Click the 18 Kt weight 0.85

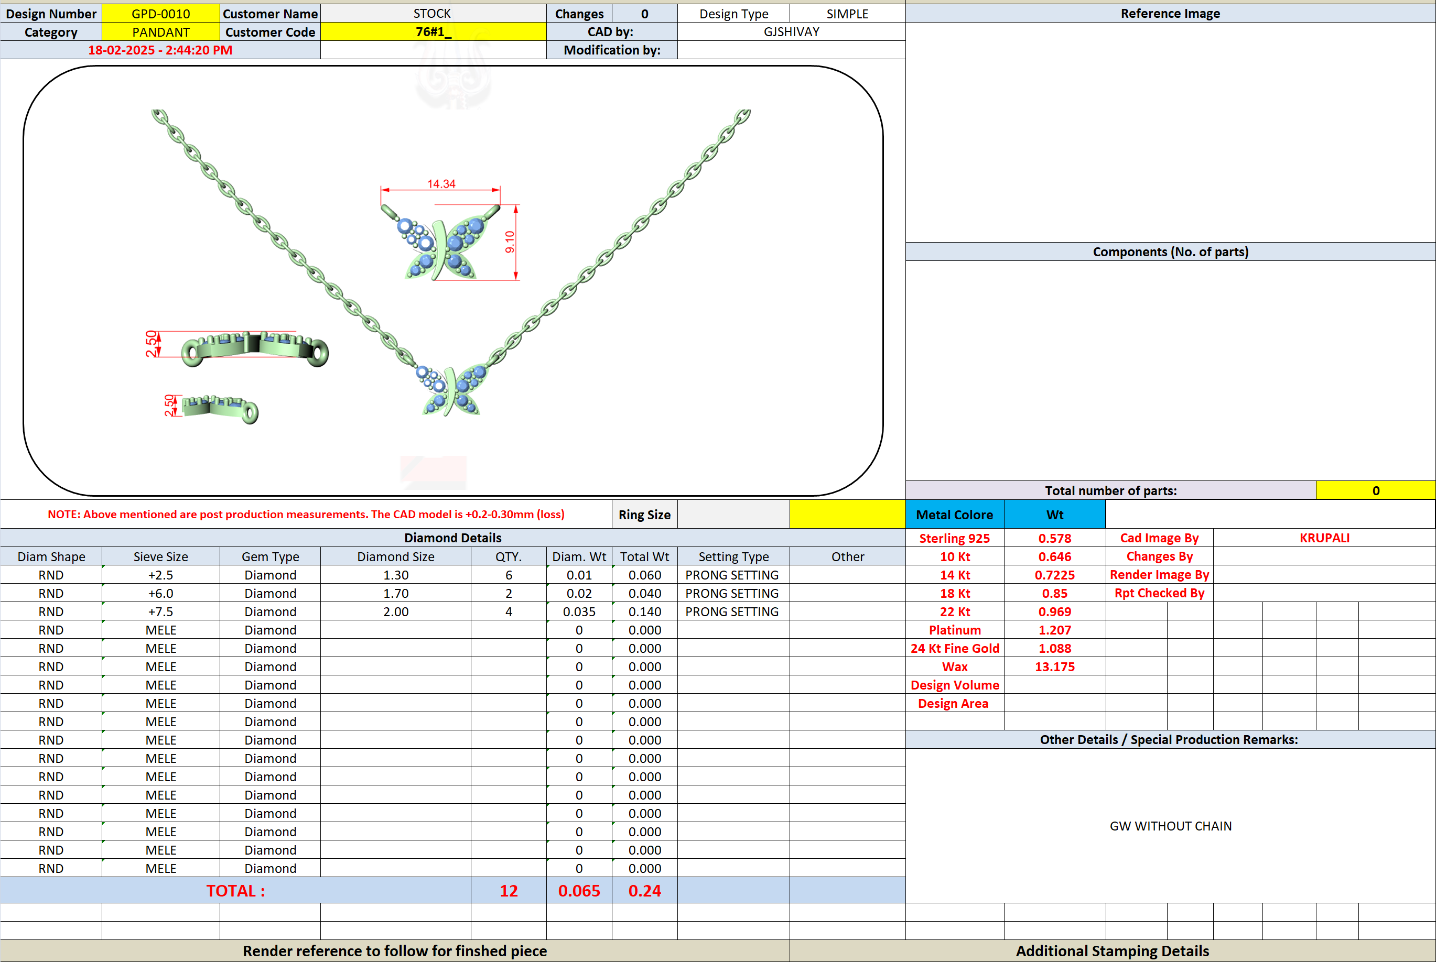click(1055, 593)
